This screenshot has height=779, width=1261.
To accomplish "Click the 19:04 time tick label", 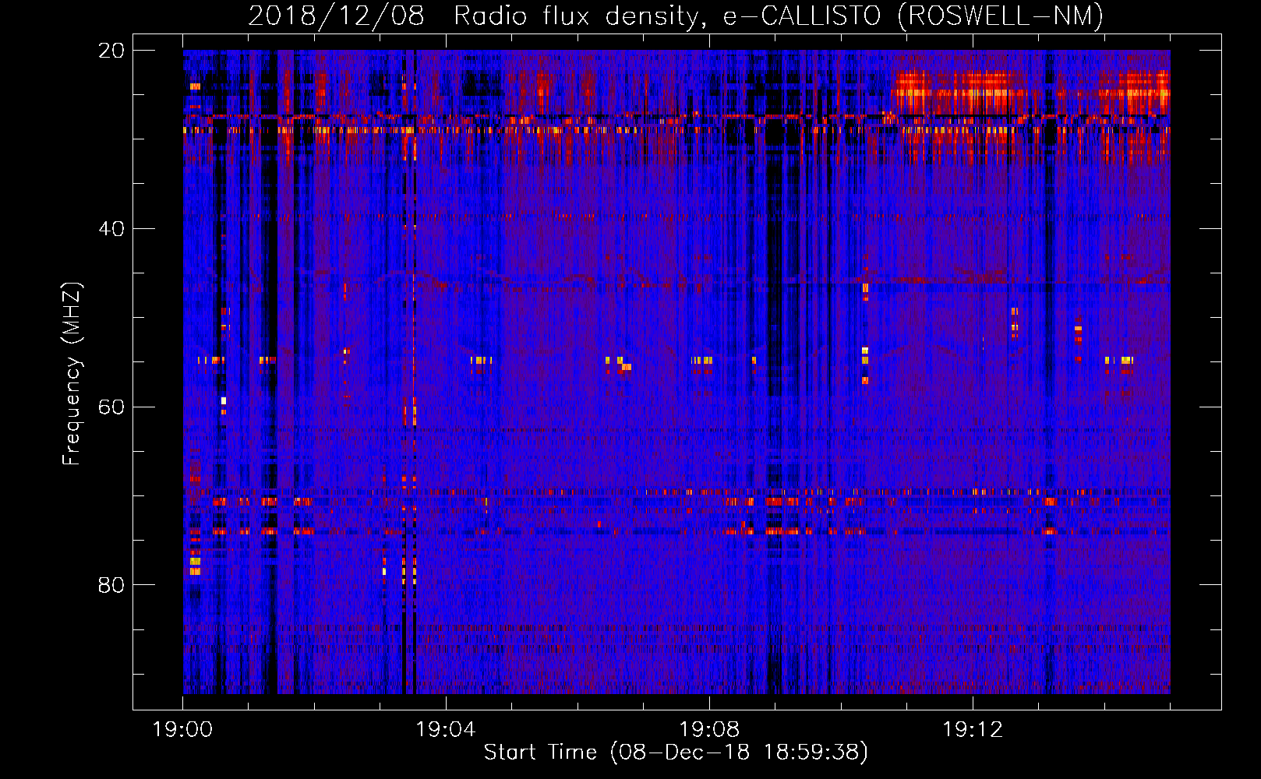I will point(446,730).
